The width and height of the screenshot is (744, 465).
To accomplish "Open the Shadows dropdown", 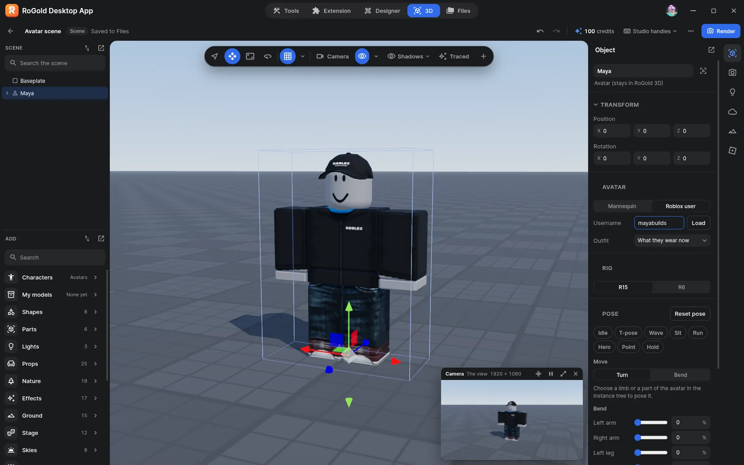I will click(408, 56).
